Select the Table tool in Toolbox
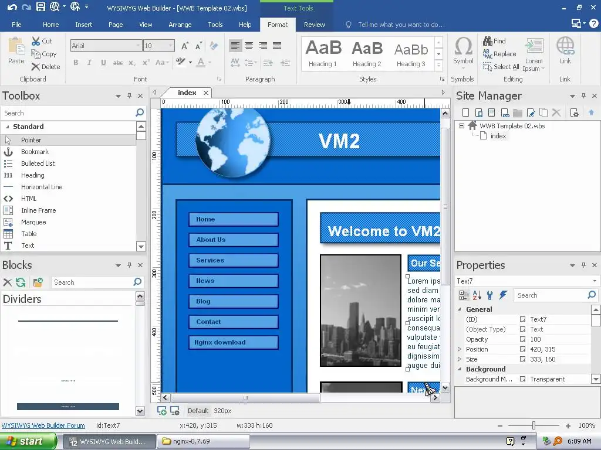 click(69, 234)
